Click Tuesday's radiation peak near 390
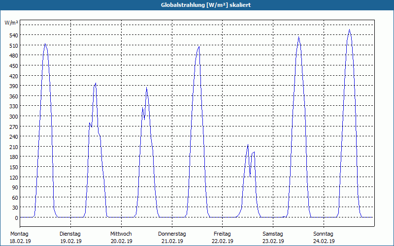This screenshot has height=246, width=394. pyautogui.click(x=96, y=83)
